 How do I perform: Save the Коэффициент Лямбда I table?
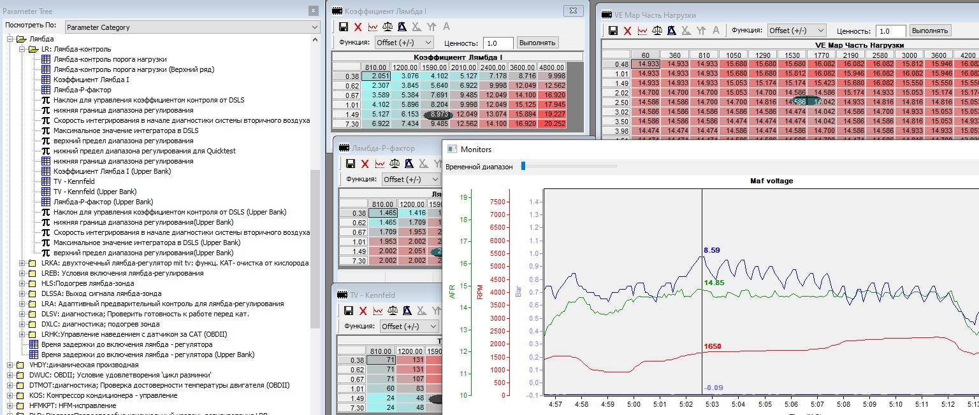click(x=344, y=27)
